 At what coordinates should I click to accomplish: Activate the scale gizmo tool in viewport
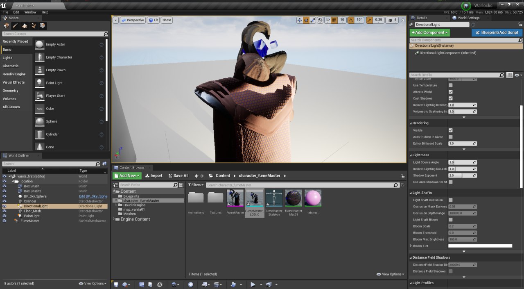coord(313,20)
